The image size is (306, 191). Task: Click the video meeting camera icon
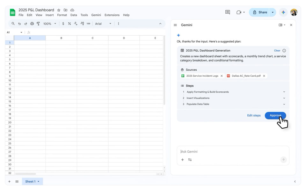[x=239, y=12]
